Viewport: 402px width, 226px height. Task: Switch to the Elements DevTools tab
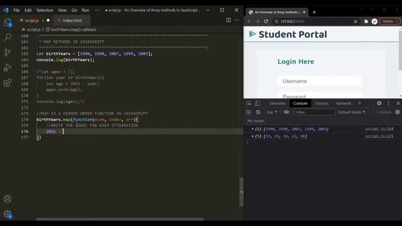(x=278, y=103)
